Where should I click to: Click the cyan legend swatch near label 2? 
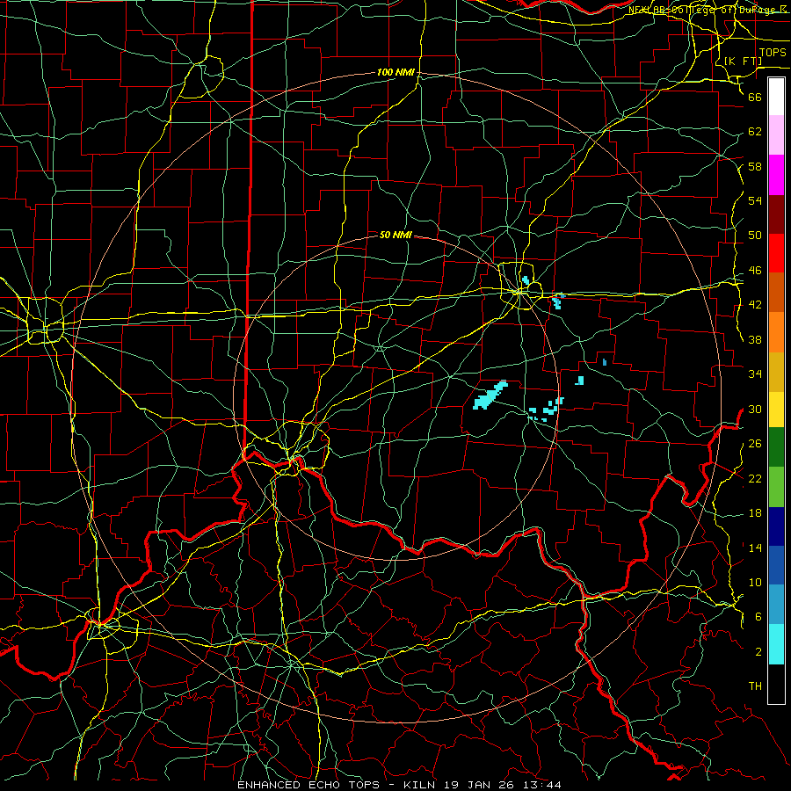click(x=776, y=644)
